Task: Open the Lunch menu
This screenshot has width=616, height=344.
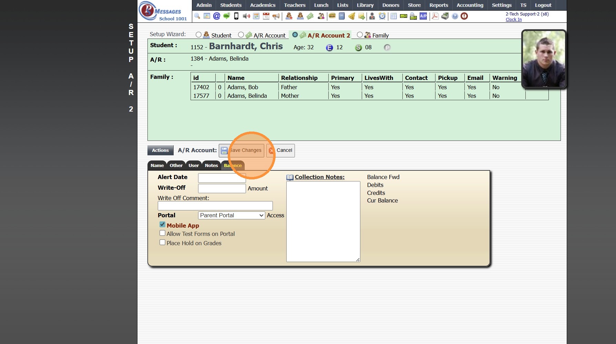Action: (321, 5)
